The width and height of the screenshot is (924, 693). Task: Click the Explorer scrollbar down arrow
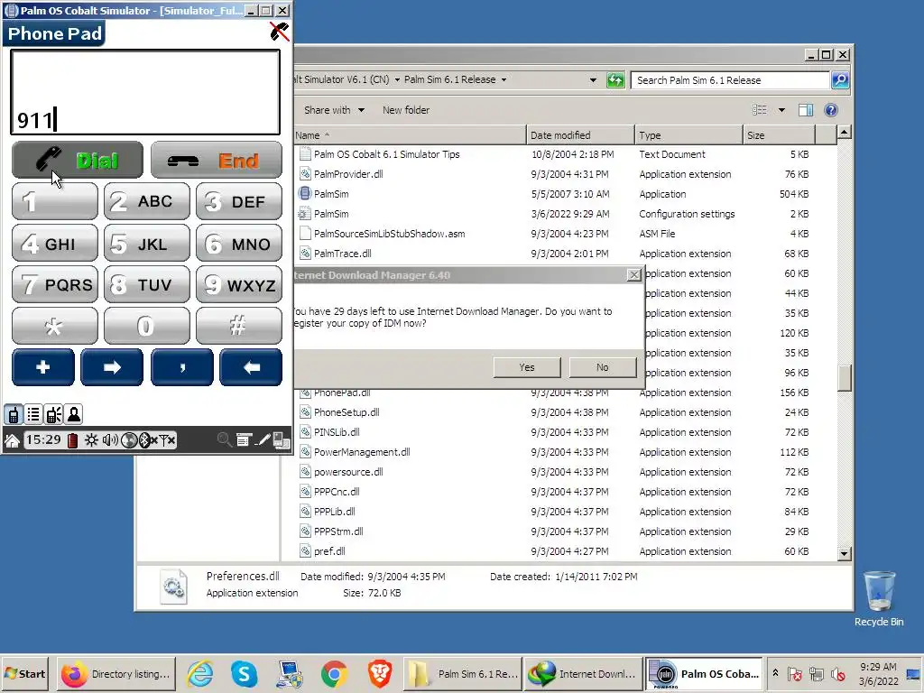[844, 553]
